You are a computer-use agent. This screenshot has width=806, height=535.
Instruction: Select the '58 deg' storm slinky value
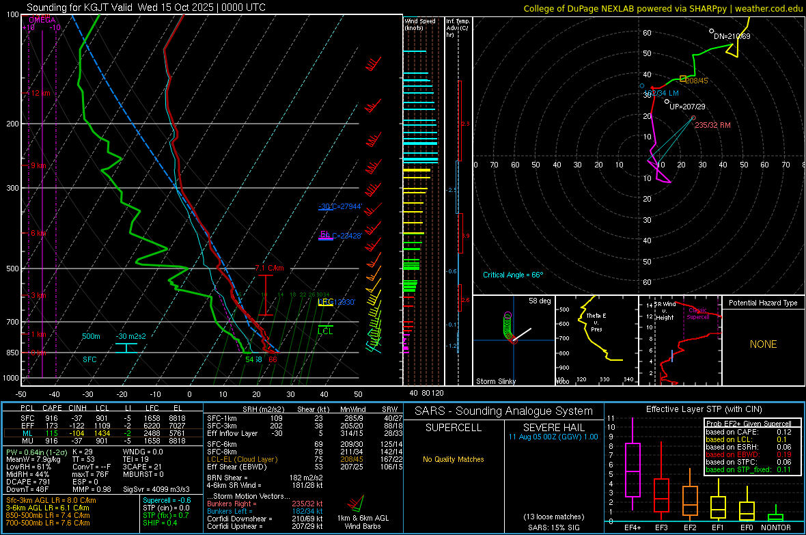[539, 301]
